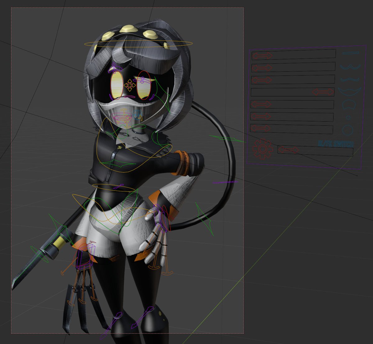Click the red gear icon in the control panel
Screen dimensions: 373x344
pyautogui.click(x=263, y=149)
